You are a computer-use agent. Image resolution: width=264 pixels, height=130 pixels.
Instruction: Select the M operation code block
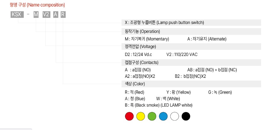(36, 15)
